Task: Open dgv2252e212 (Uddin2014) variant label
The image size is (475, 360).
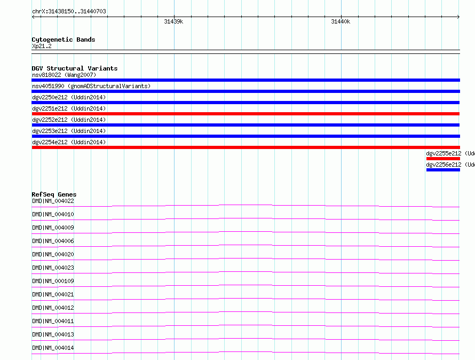Action: click(69, 120)
